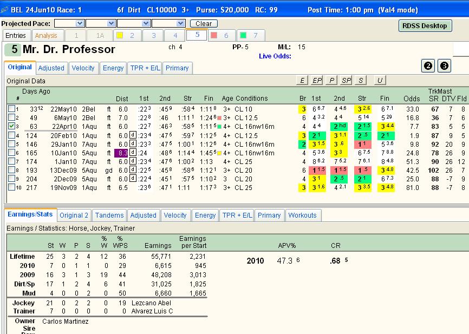Click the green marker beside 1:11.5 finish

pyautogui.click(x=219, y=127)
